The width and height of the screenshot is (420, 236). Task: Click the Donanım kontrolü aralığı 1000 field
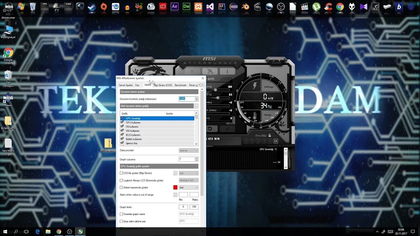187,99
